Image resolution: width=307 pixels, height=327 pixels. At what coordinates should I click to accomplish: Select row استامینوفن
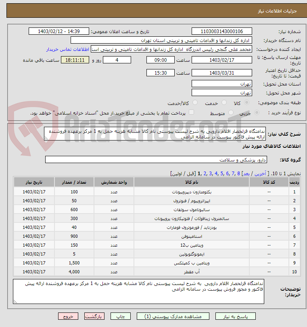(x=157, y=236)
